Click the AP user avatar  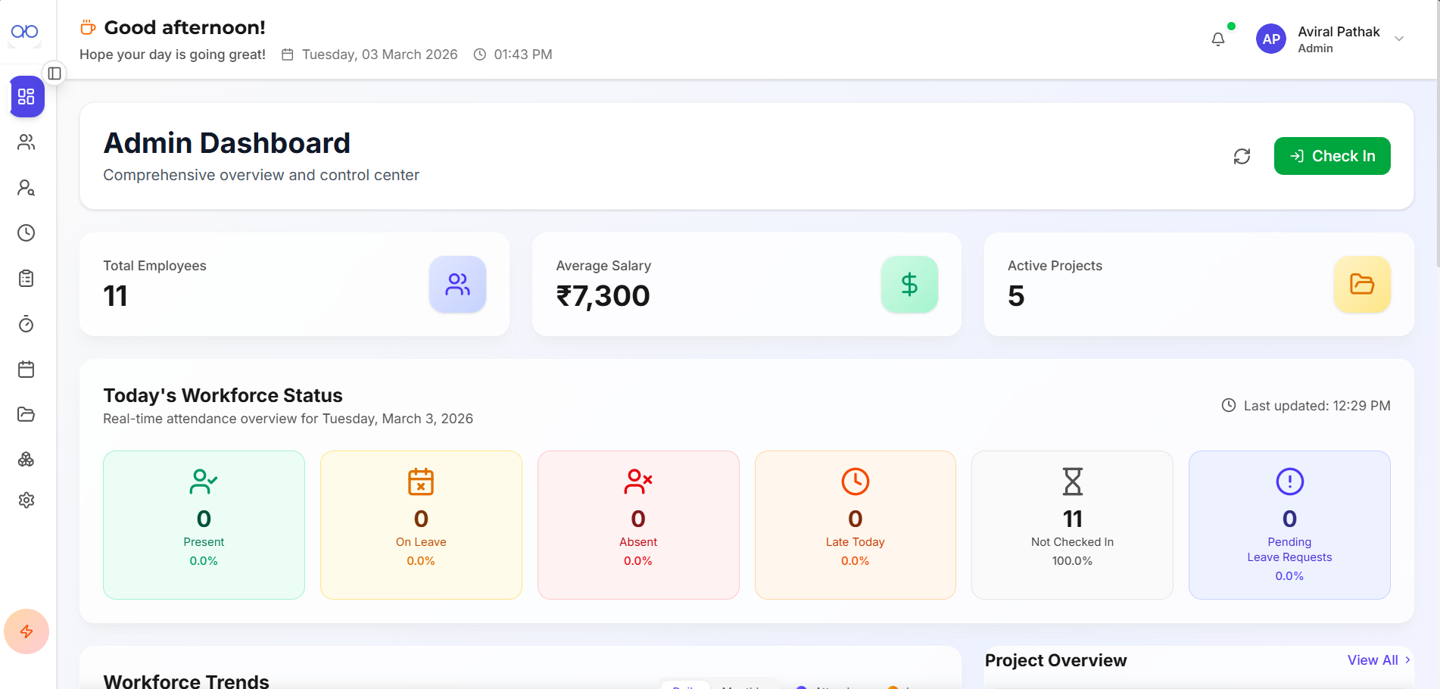click(1271, 39)
